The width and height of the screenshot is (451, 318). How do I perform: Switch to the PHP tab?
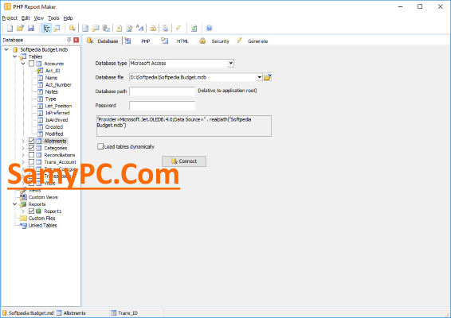pos(141,41)
